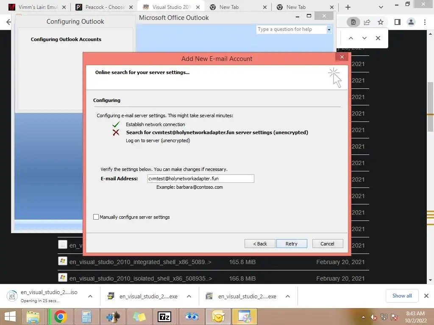This screenshot has height=325, width=434.
Task: Expand options for the first .exe download
Action: (189, 296)
